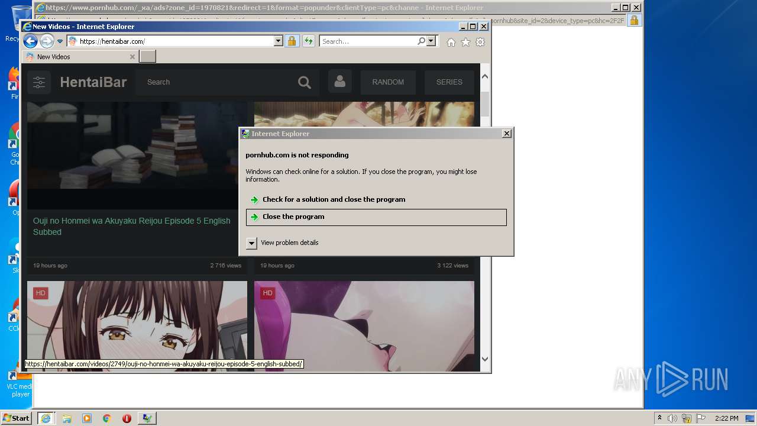The image size is (757, 426).
Task: Click the 3 122 views text
Action: [x=453, y=266]
